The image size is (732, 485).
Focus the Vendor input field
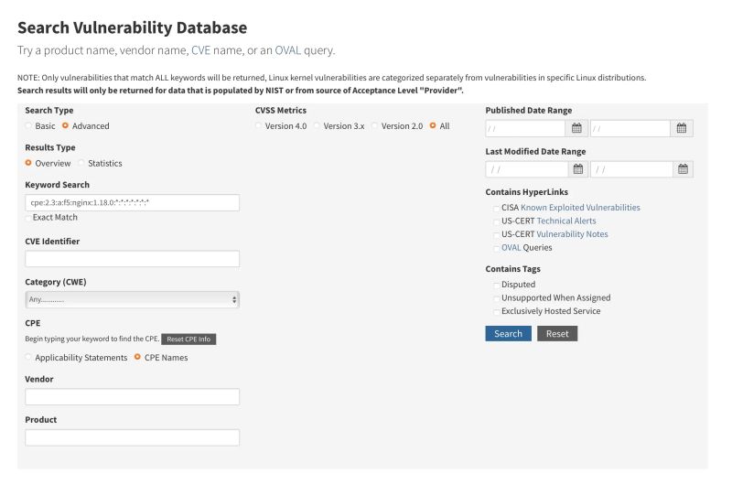132,397
